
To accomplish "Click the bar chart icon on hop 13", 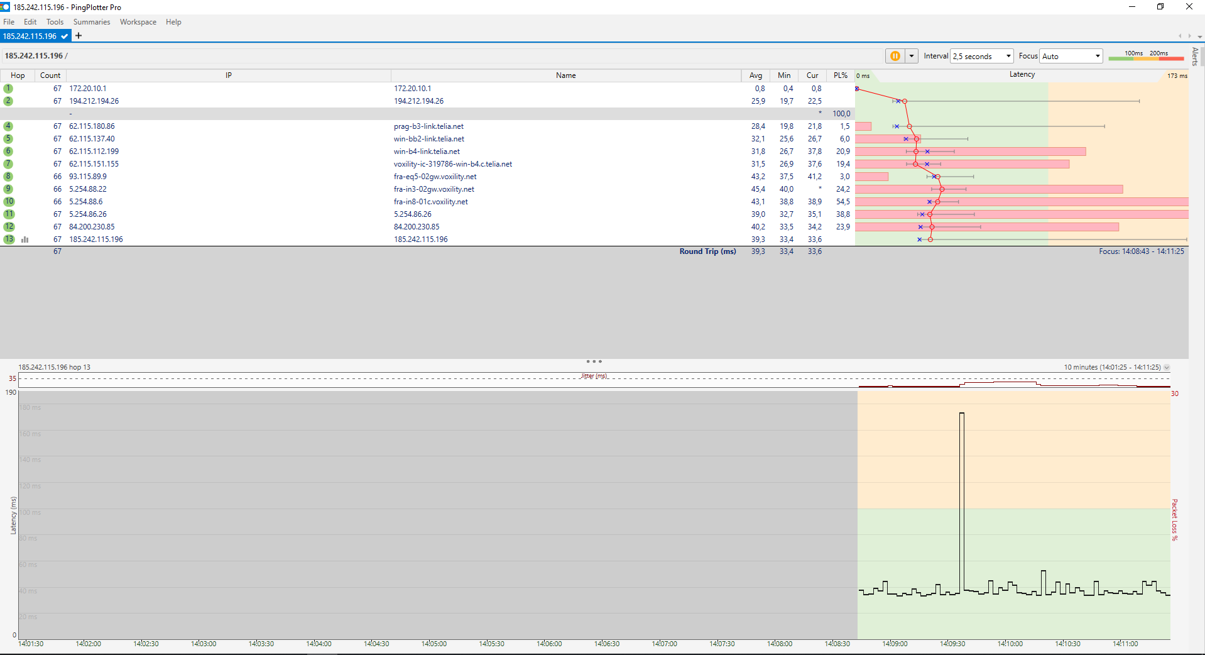I will (x=25, y=239).
